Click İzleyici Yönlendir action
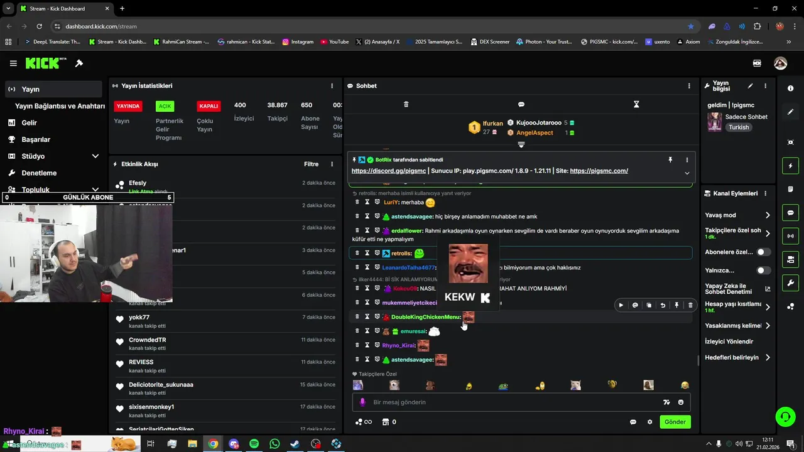This screenshot has height=452, width=804. point(729,342)
